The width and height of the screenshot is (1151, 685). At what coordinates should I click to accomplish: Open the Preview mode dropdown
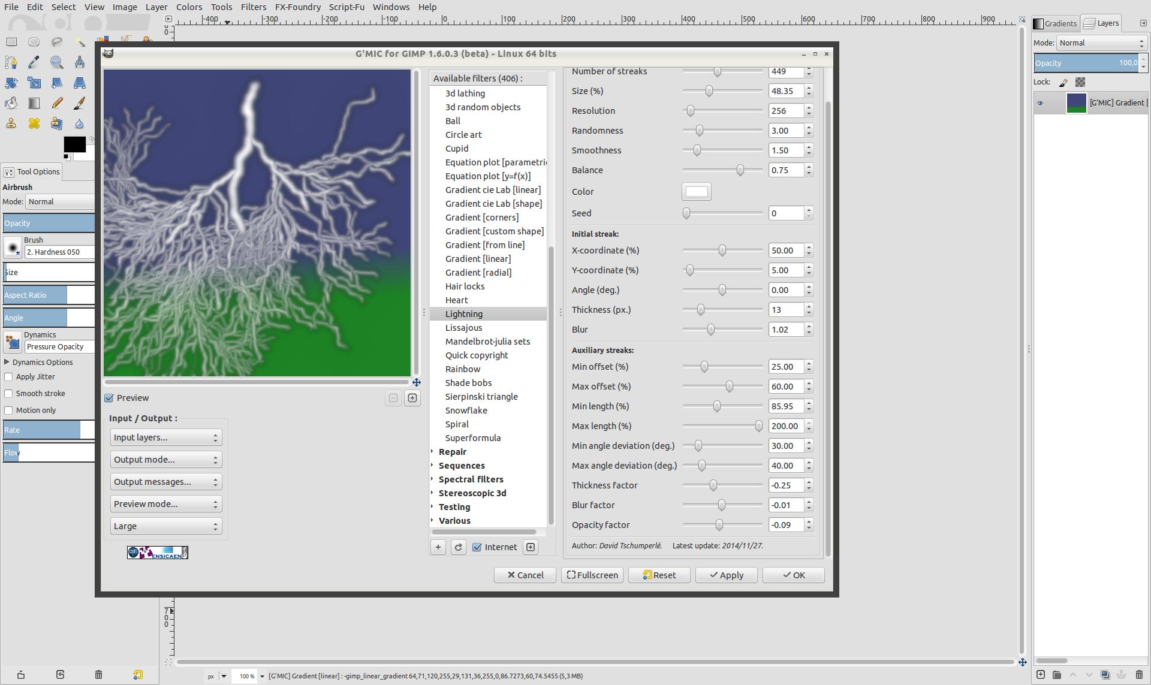click(166, 504)
